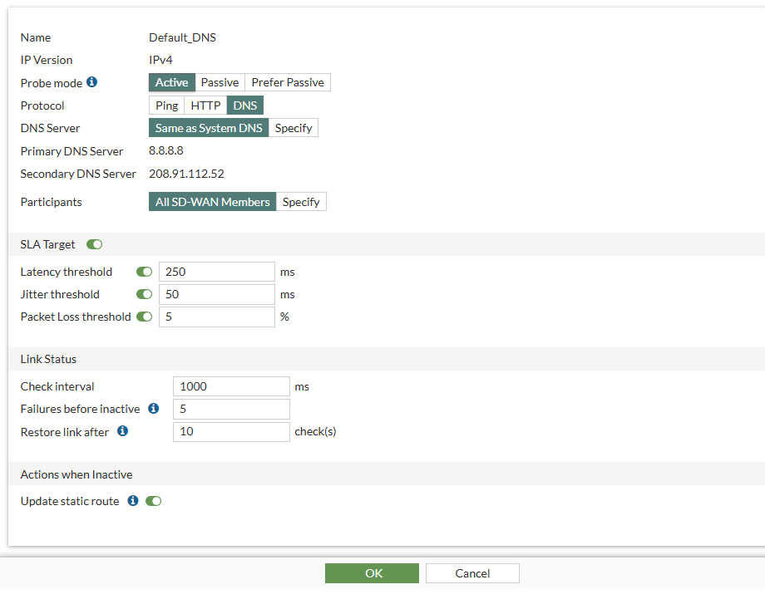
Task: Open the Probe mode info icon
Action: pyautogui.click(x=91, y=82)
